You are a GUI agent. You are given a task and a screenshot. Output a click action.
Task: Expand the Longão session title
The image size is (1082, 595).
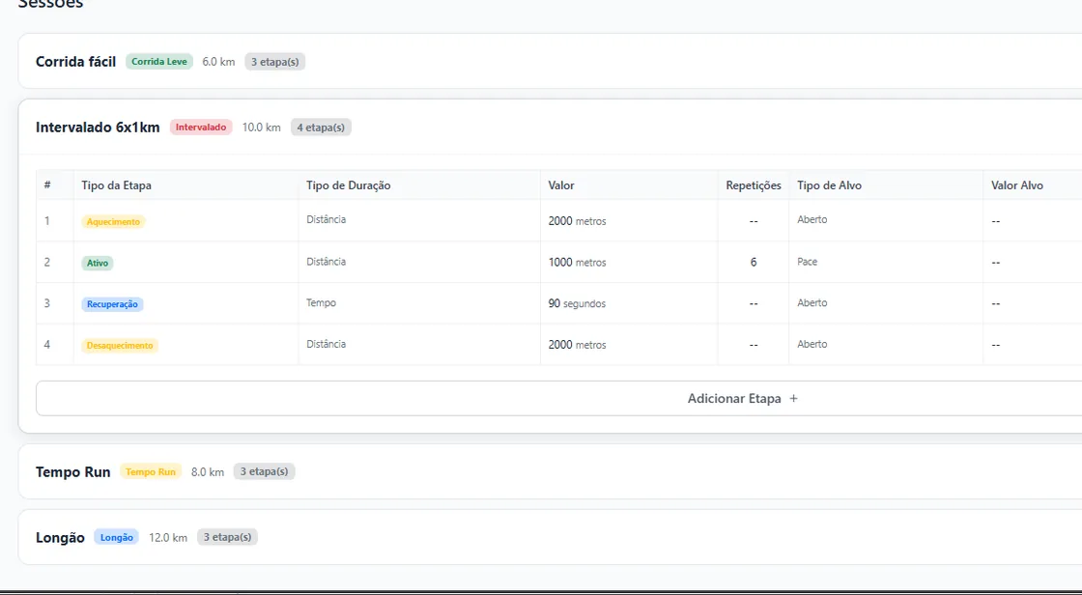click(x=60, y=538)
